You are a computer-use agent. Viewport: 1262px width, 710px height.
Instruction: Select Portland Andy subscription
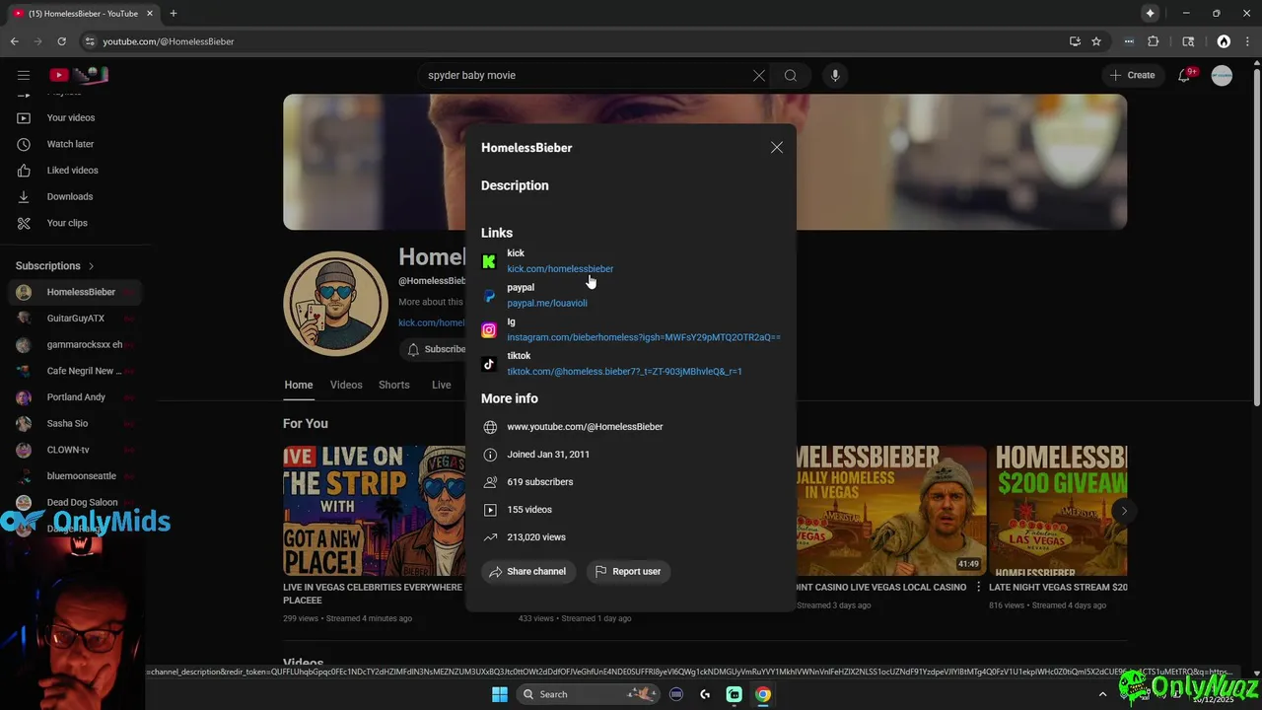tap(75, 397)
